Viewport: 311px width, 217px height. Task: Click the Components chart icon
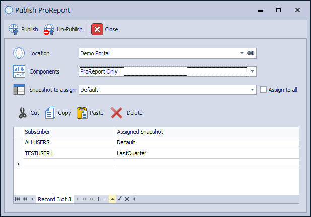tap(19, 71)
